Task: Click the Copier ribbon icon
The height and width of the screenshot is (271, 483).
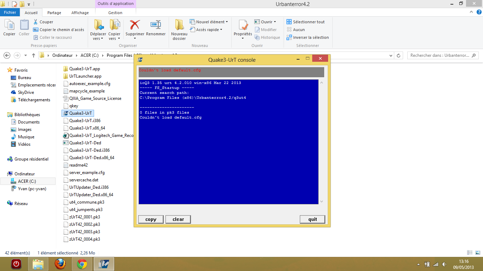Action: [9, 28]
